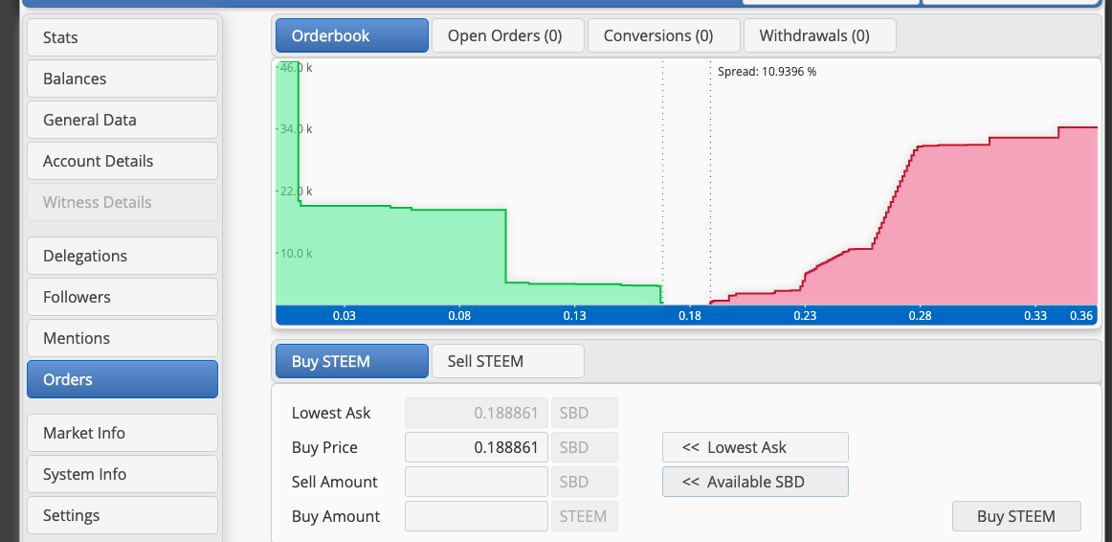1112x542 pixels.
Task: Switch to Conversions (0) tab
Action: click(x=664, y=35)
